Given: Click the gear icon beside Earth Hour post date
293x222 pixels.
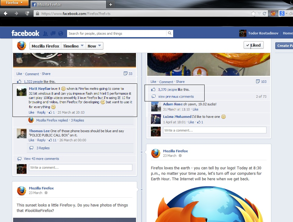Looking at the screenshot, I should (x=180, y=156).
